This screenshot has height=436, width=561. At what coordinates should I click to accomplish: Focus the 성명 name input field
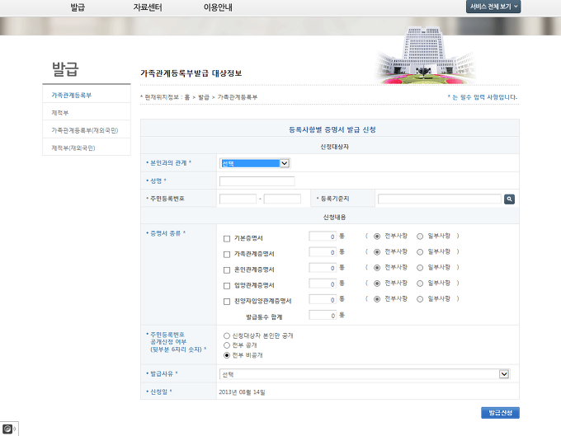257,181
